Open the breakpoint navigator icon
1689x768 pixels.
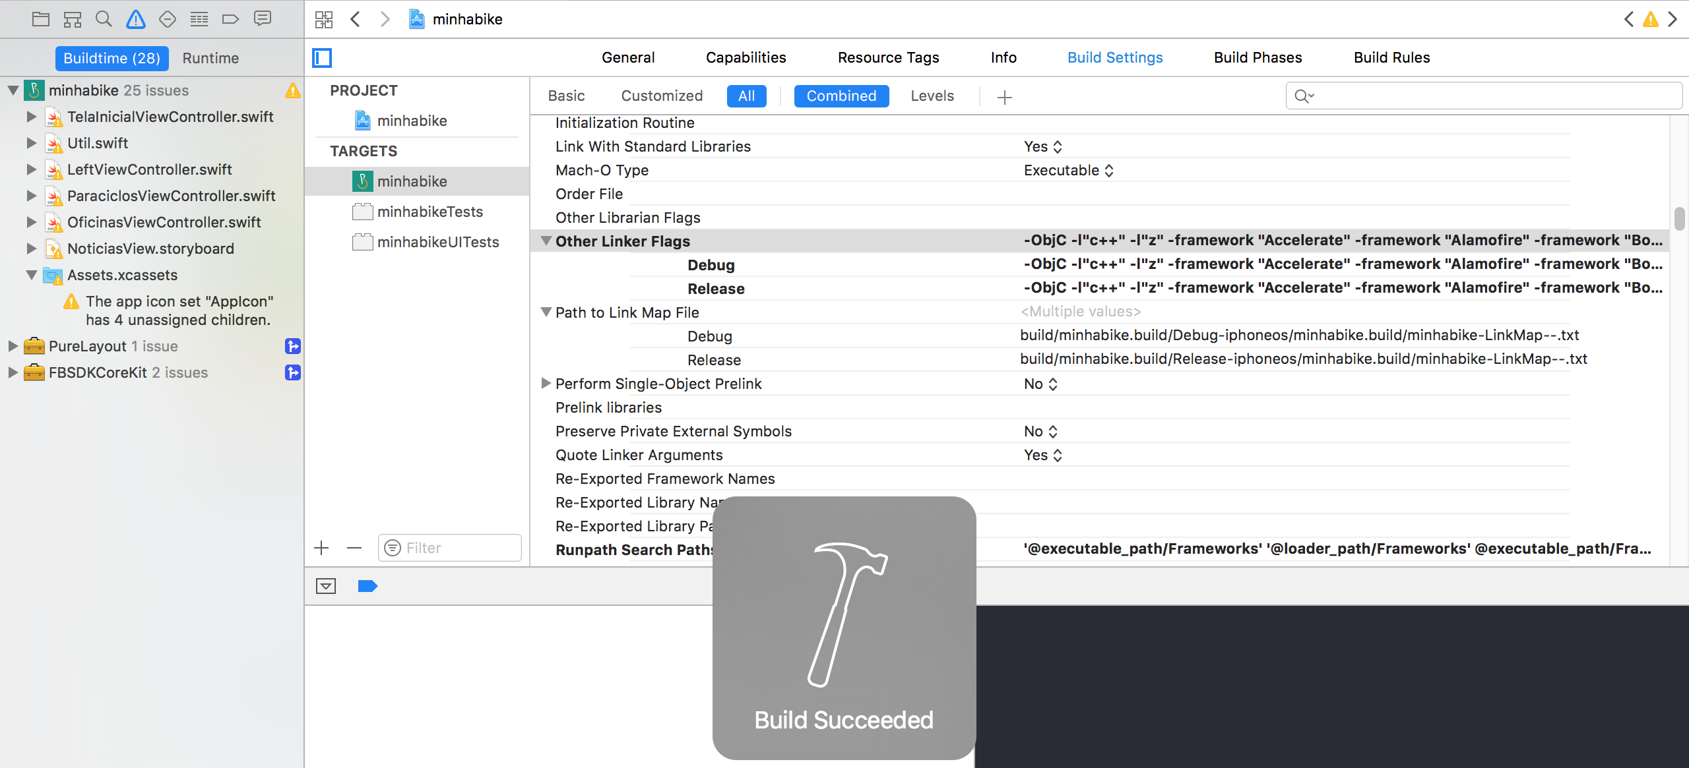pyautogui.click(x=230, y=19)
